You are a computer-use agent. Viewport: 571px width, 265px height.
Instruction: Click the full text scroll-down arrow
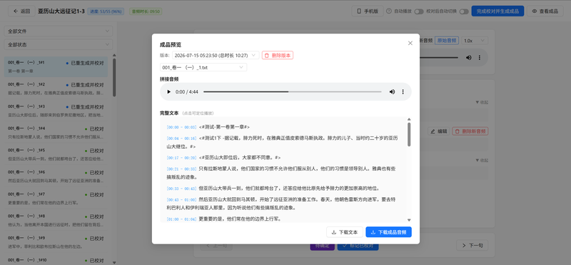pos(409,220)
